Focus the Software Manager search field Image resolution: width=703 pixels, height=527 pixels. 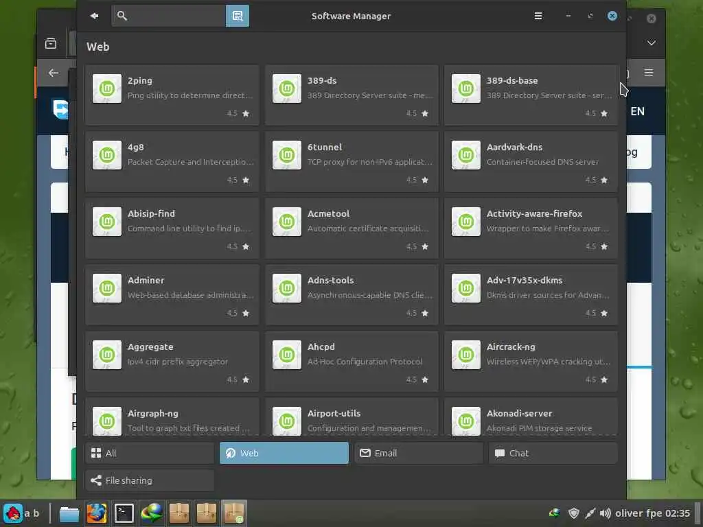pyautogui.click(x=169, y=16)
